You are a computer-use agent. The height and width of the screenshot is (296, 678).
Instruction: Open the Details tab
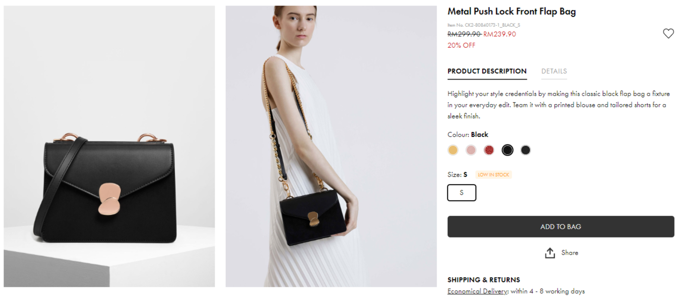click(x=554, y=71)
